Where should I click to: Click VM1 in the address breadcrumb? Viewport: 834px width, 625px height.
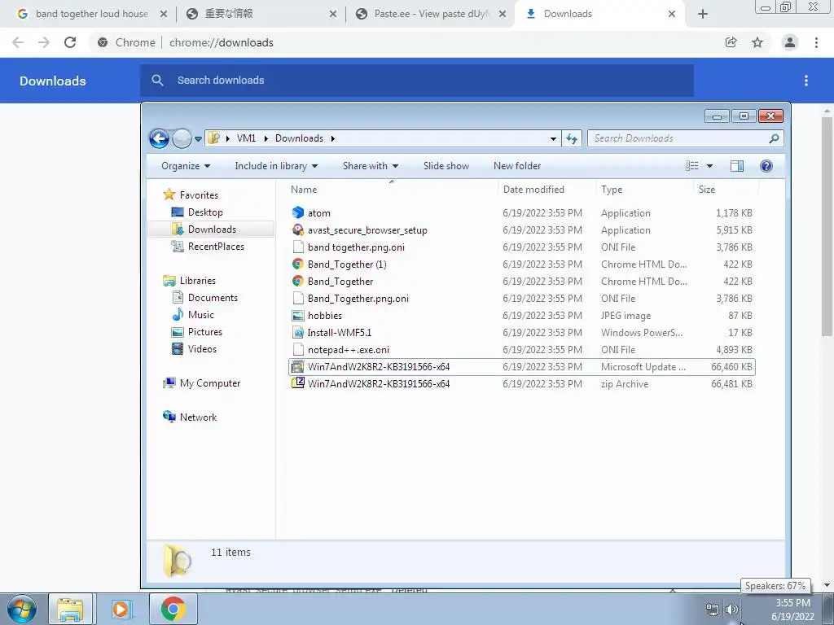coord(246,138)
